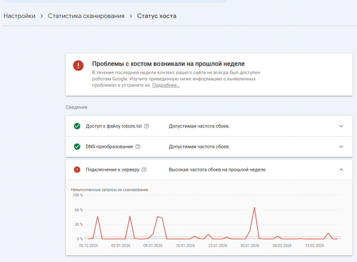
Task: Click the 09.01.2026 date axis label
Action: point(153,246)
